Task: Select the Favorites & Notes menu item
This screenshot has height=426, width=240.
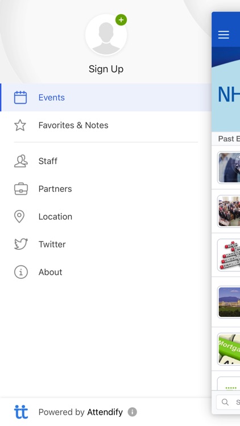Action: pyautogui.click(x=106, y=126)
